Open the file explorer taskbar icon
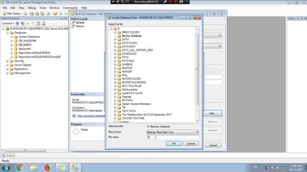Image resolution: width=307 pixels, height=172 pixels. tap(34, 168)
